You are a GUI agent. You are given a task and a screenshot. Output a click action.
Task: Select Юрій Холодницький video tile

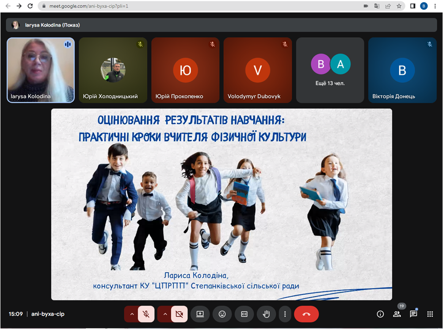point(113,70)
